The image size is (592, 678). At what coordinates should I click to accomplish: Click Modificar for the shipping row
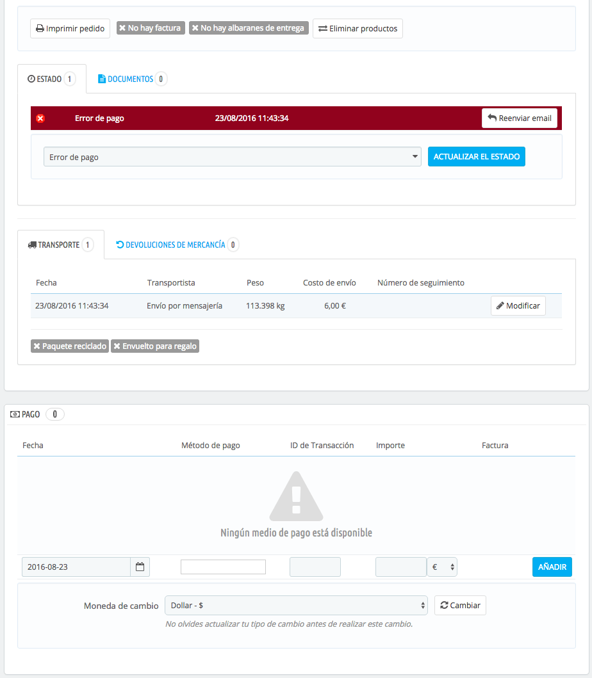518,305
